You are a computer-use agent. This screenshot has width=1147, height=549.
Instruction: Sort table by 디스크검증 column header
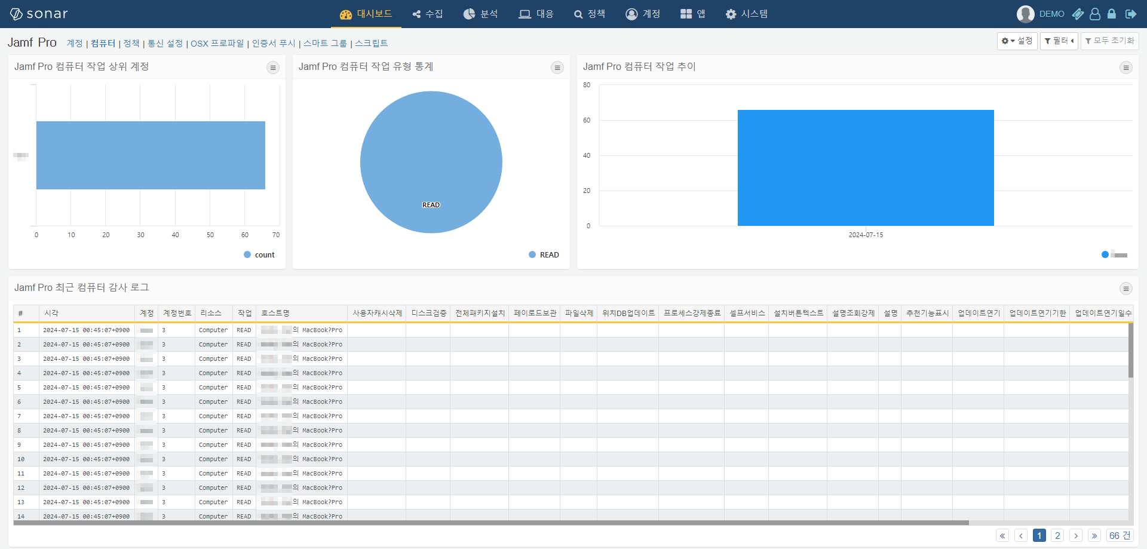428,313
